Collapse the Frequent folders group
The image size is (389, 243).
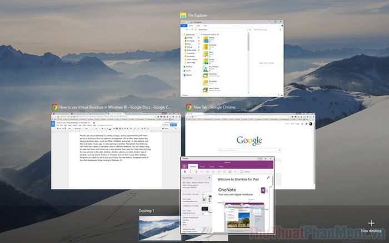pyautogui.click(x=201, y=34)
